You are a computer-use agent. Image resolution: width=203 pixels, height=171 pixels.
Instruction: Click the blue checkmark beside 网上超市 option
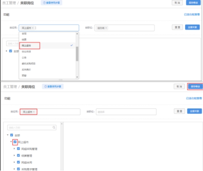click(71, 45)
